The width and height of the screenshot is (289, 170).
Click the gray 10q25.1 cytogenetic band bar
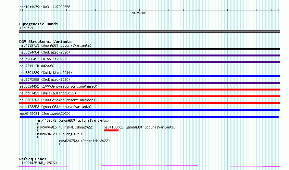(149, 31)
